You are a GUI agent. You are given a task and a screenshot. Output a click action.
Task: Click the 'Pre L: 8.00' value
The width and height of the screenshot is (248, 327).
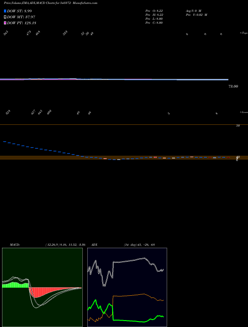pos(154,19)
